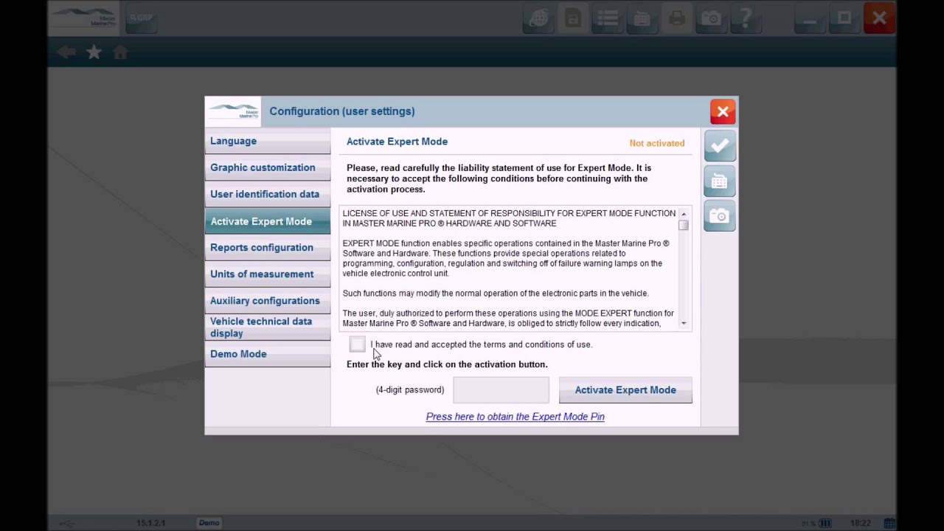Click the camera icon in top toolbar
Image resolution: width=944 pixels, height=531 pixels.
click(x=711, y=18)
